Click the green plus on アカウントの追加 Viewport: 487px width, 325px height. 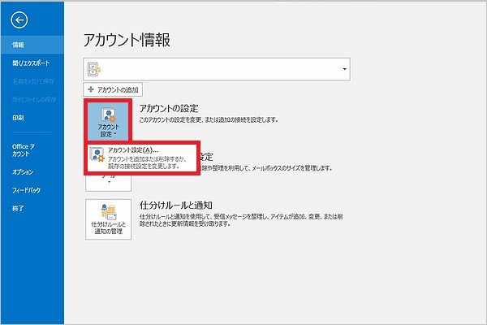[x=91, y=89]
